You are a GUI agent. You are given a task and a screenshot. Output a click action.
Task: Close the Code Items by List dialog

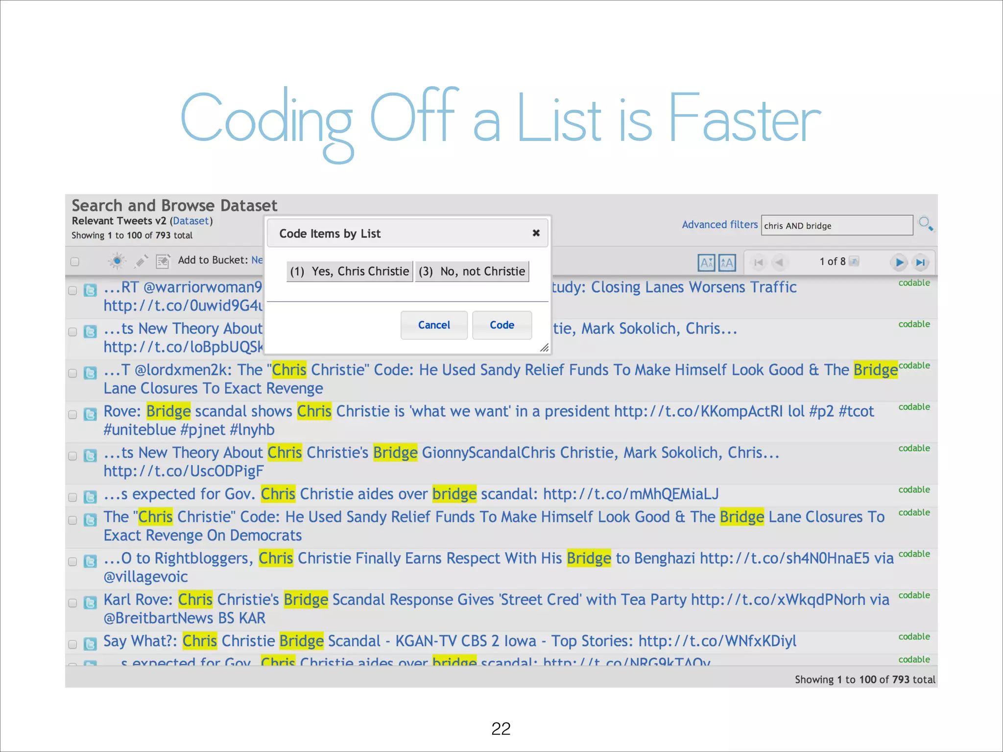point(536,233)
